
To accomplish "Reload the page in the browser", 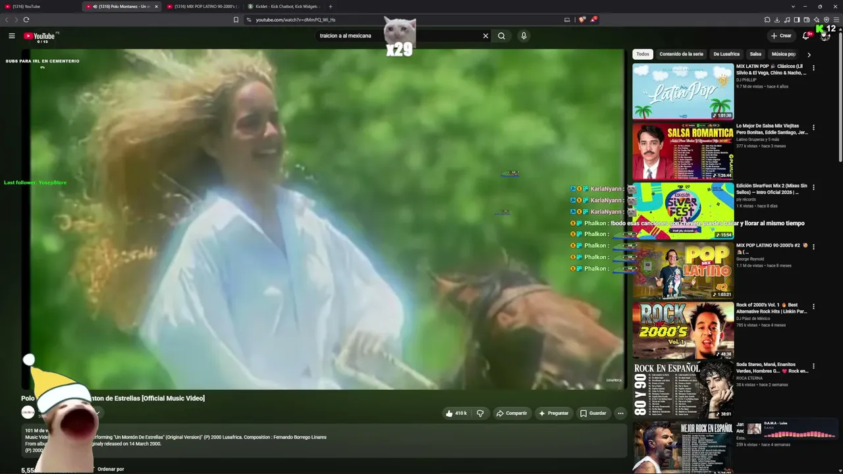I will tap(26, 20).
